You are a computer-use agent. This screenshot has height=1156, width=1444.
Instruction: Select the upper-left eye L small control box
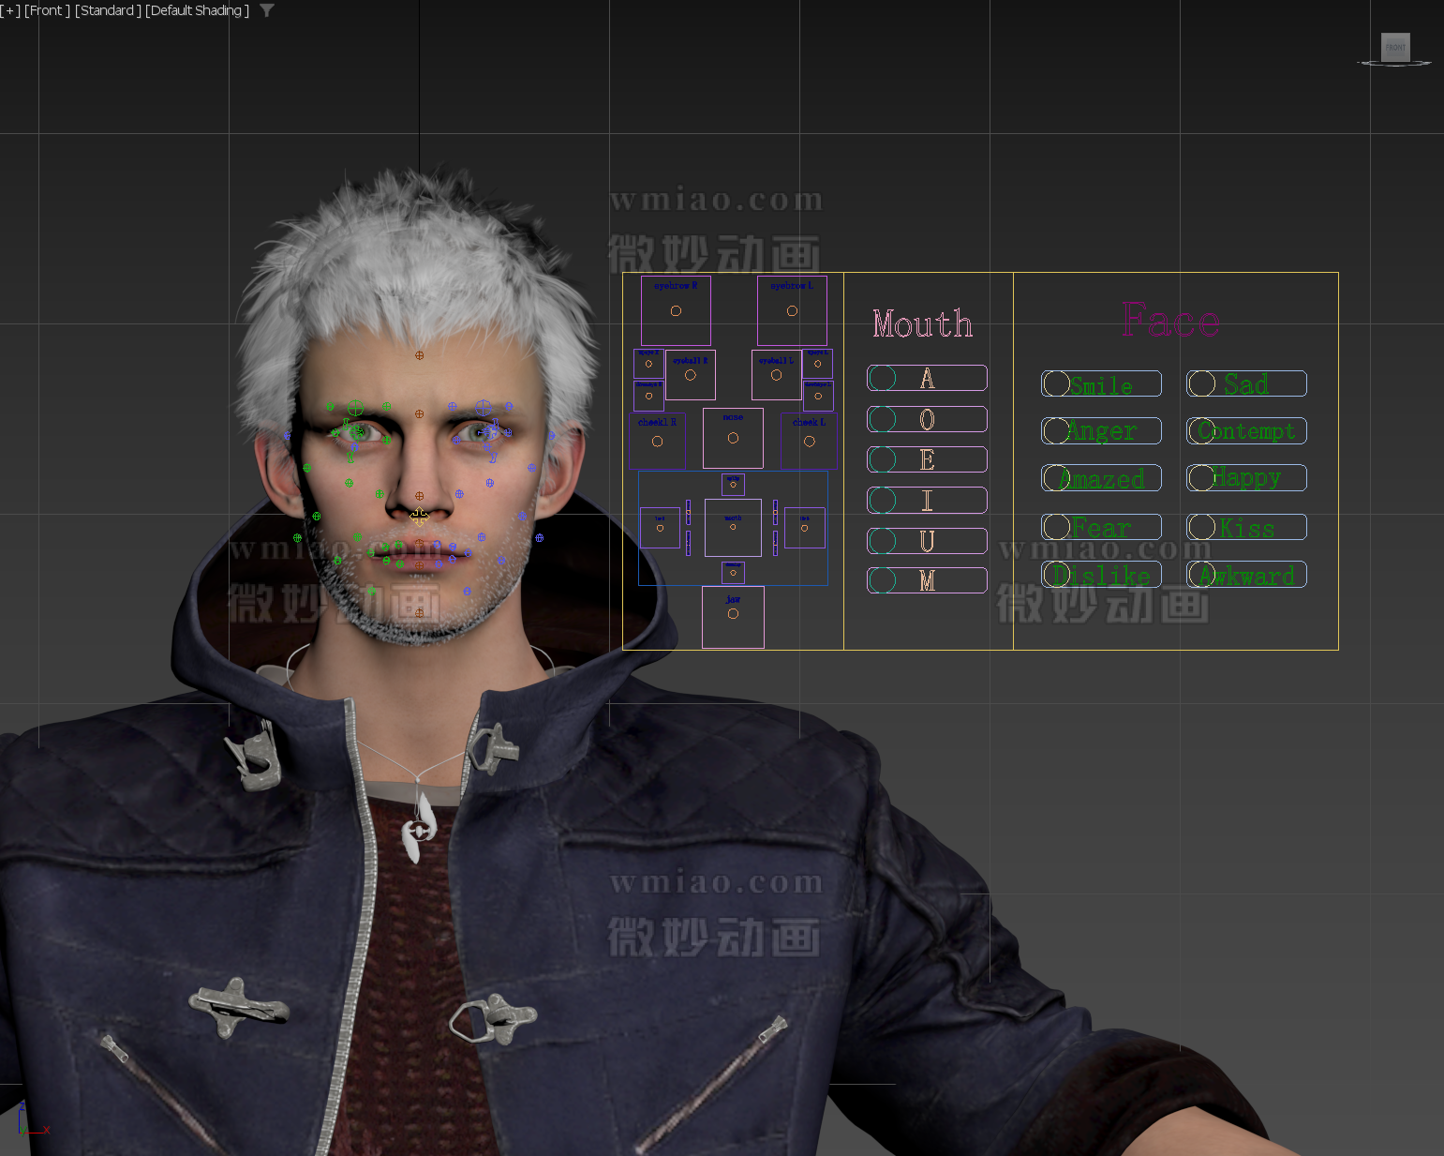tap(817, 363)
